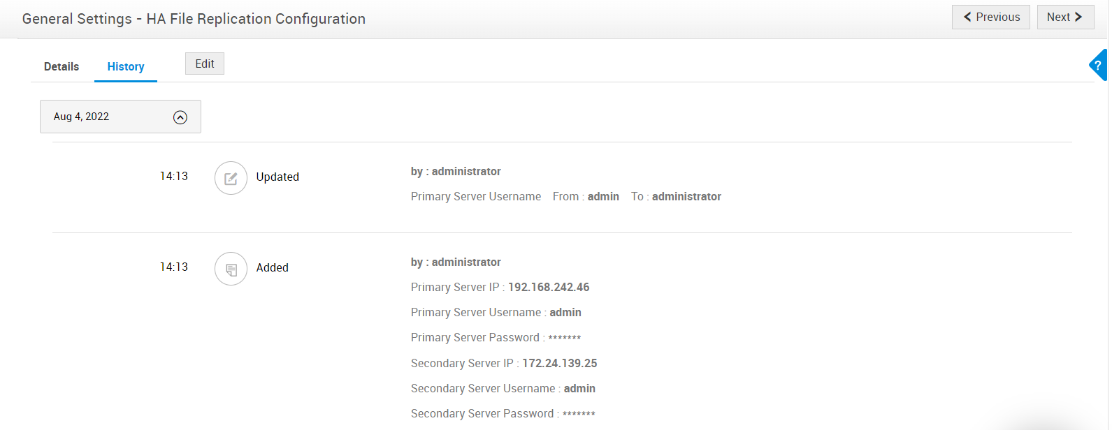Click the Edit button
This screenshot has width=1112, height=430.
tap(205, 64)
